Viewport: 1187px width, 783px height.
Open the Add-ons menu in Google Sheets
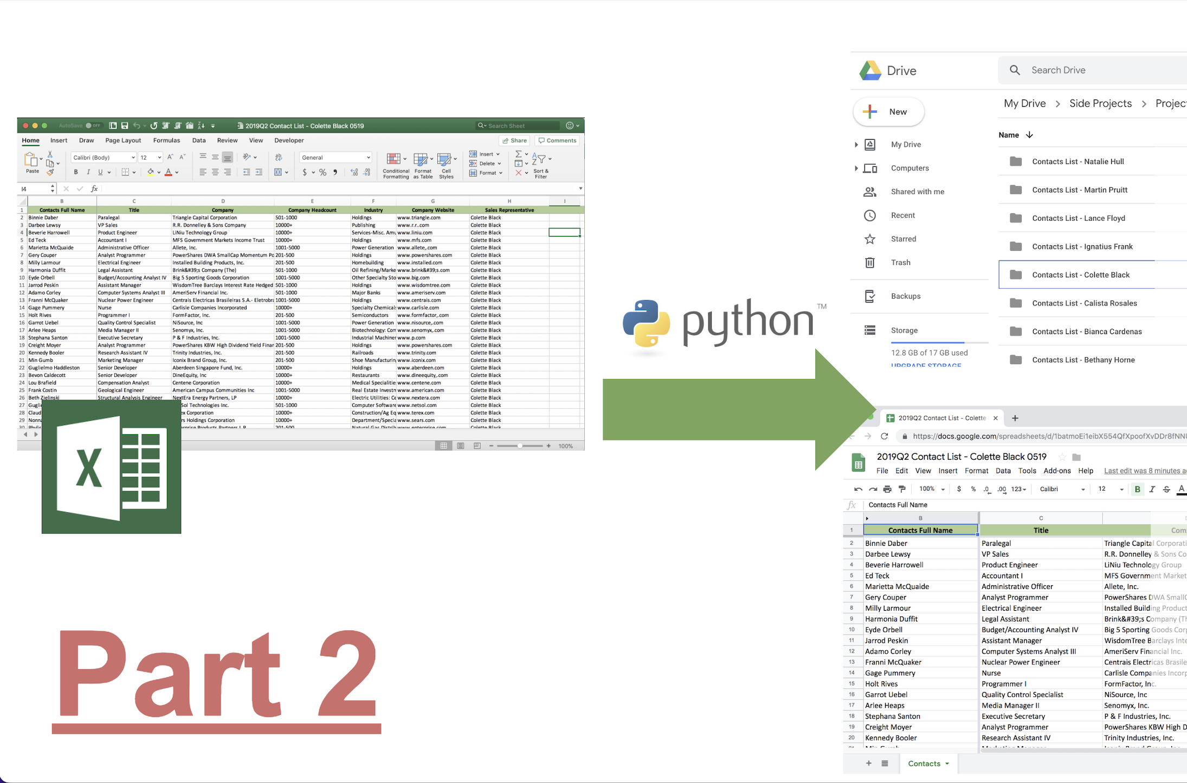(x=1057, y=471)
